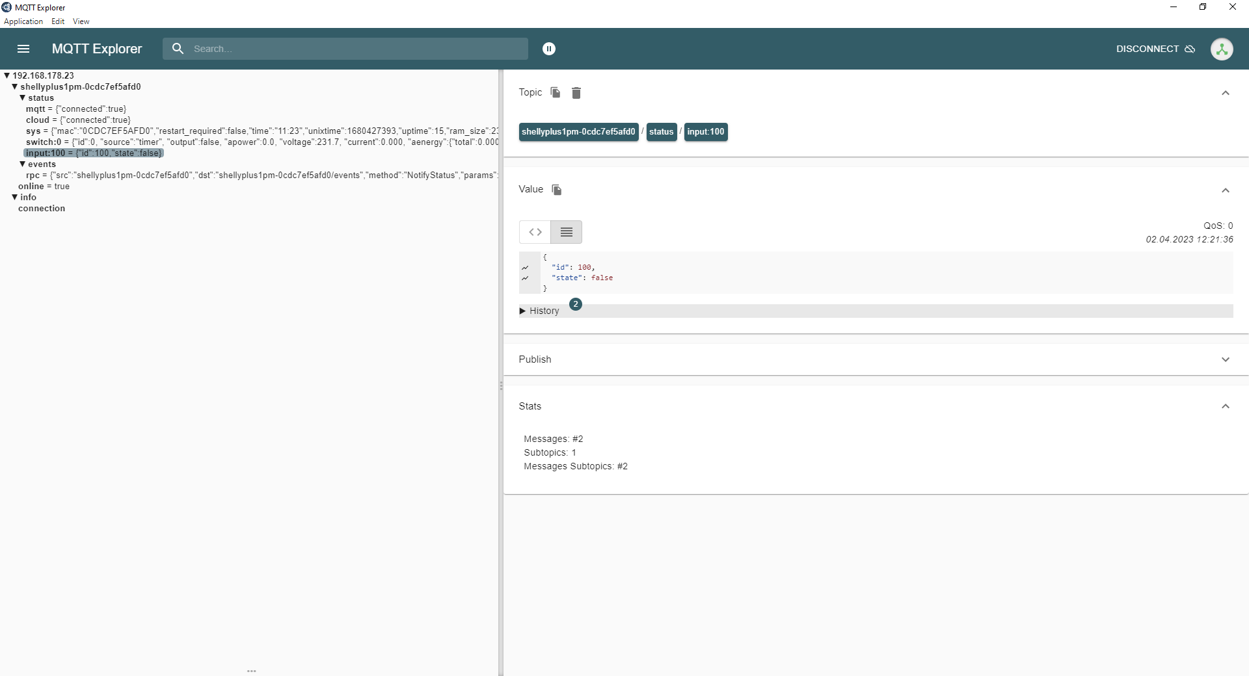1249x676 pixels.
Task: Click the Subtopics: 1 stat
Action: (x=550, y=453)
